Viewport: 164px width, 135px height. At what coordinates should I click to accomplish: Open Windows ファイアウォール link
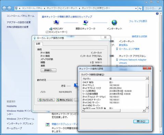click(x=20, y=119)
